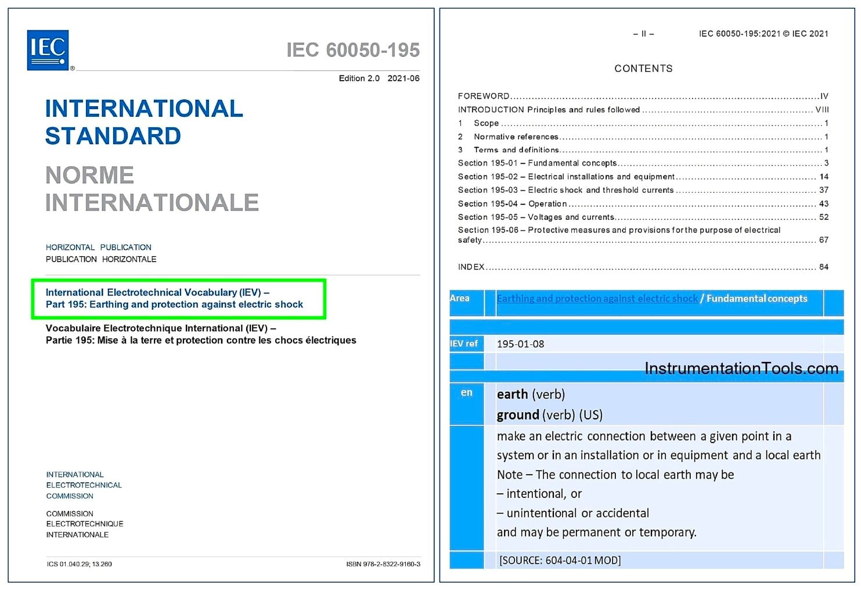Click the INDEX contents entry
Image resolution: width=861 pixels, height=589 pixels.
(x=643, y=267)
